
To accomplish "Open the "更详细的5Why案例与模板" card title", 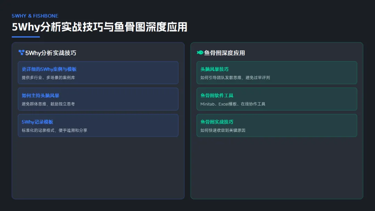I will [x=49, y=69].
